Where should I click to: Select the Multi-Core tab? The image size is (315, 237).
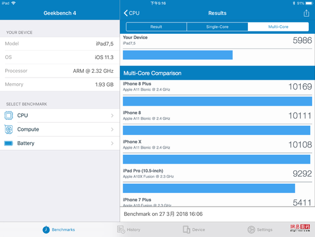tap(278, 27)
